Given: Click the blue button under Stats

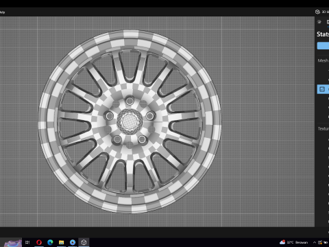Looking at the screenshot, I should point(323,46).
